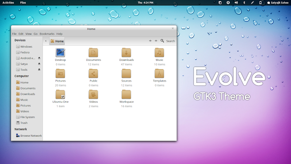The width and height of the screenshot is (291, 164).
Task: Open Activities overview
Action: pyautogui.click(x=8, y=3)
